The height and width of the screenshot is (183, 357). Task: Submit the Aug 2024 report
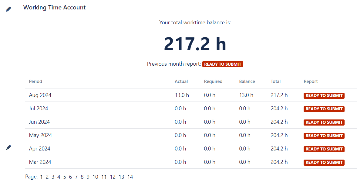click(324, 95)
